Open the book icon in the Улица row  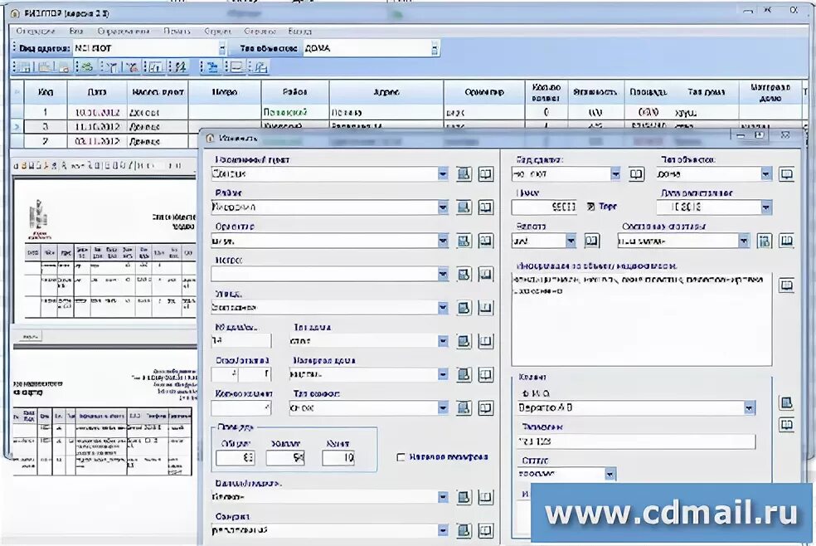[486, 308]
